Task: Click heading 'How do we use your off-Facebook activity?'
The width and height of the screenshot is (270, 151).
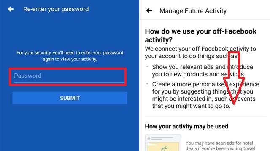Action: (x=201, y=35)
